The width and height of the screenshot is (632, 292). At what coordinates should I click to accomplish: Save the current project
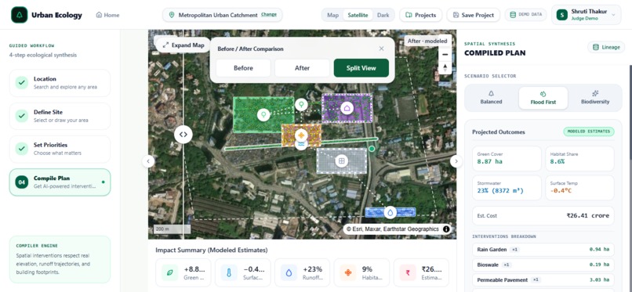473,16
